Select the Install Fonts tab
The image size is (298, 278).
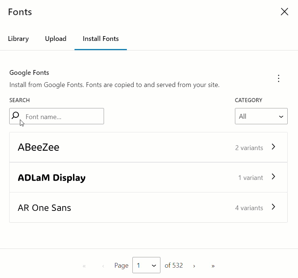pos(101,39)
